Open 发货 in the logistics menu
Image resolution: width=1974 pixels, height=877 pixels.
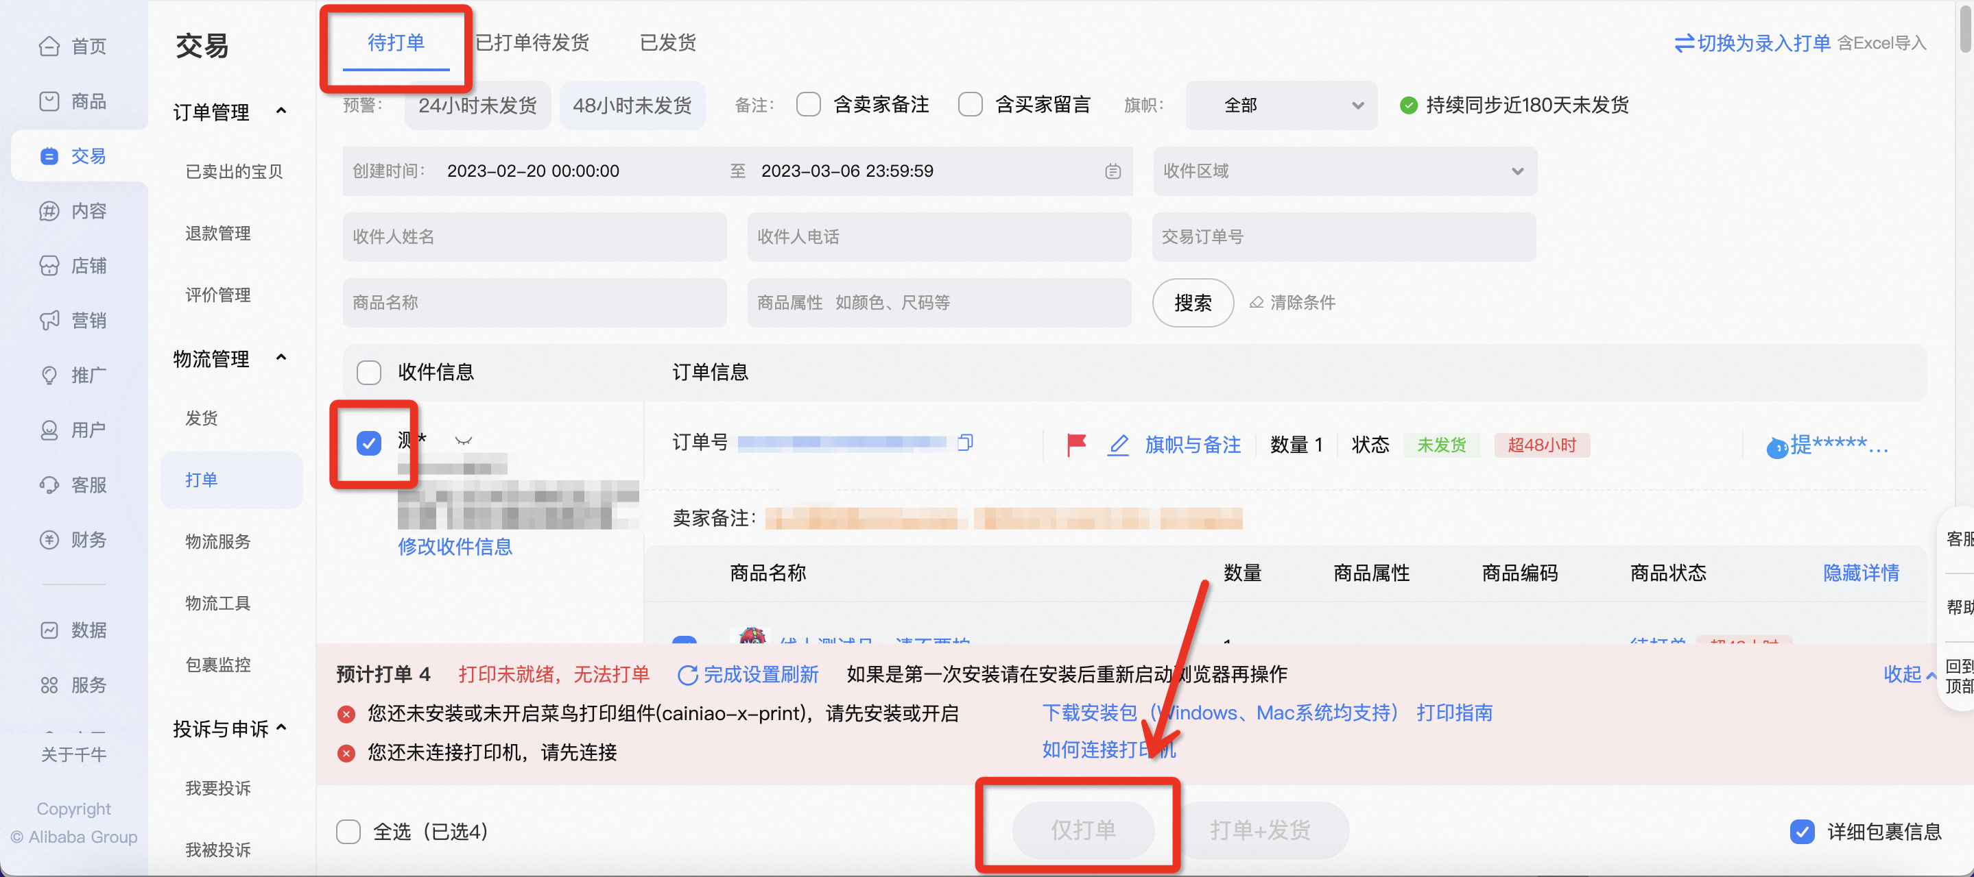pos(202,419)
